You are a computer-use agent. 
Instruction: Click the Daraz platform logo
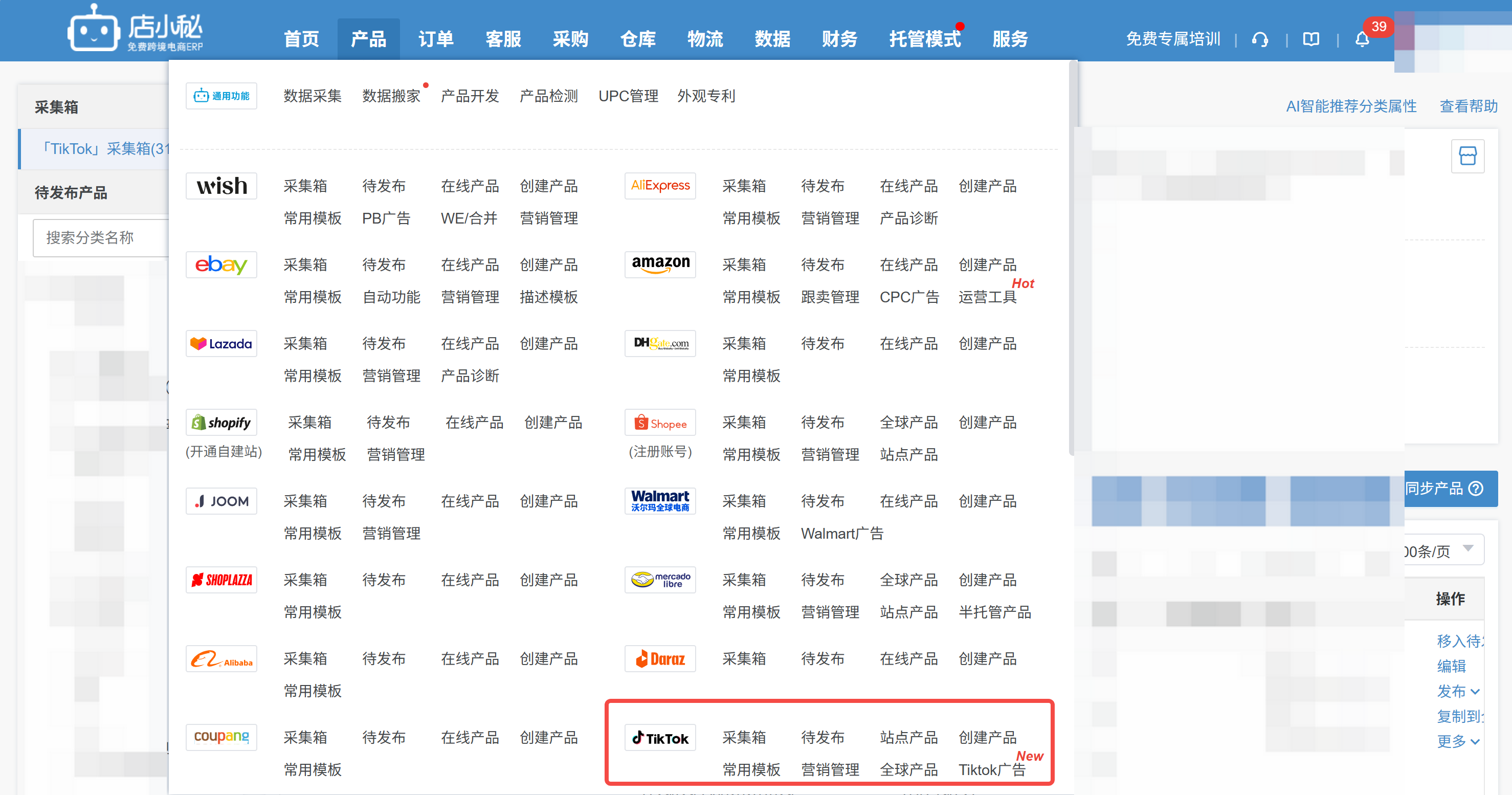pos(660,658)
